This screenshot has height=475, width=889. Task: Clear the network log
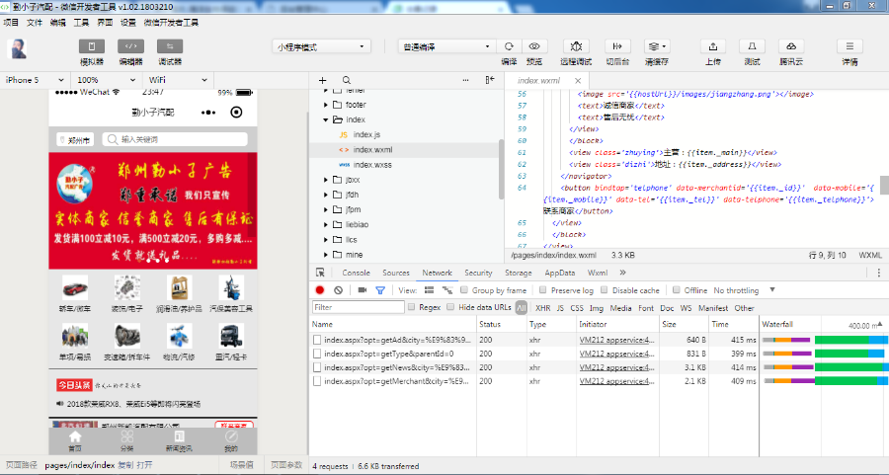[338, 290]
